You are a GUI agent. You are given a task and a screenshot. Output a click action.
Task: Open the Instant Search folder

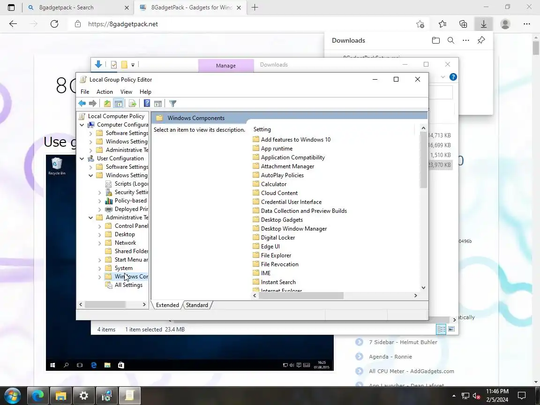[278, 282]
